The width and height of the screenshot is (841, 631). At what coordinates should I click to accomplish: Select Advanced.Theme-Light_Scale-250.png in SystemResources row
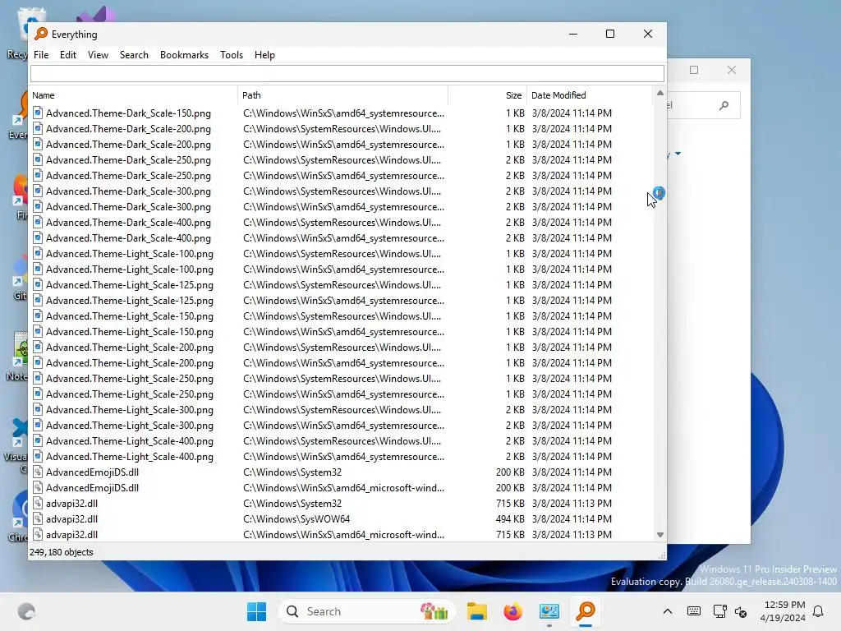[129, 378]
